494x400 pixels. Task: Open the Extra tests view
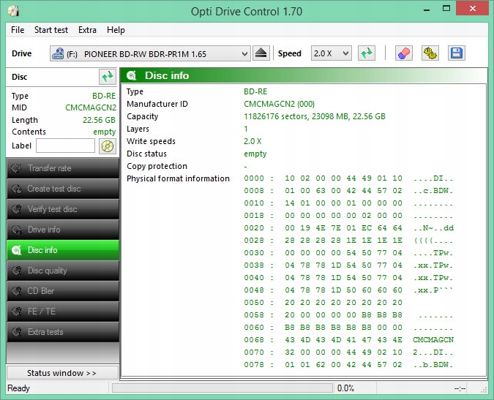click(x=63, y=332)
